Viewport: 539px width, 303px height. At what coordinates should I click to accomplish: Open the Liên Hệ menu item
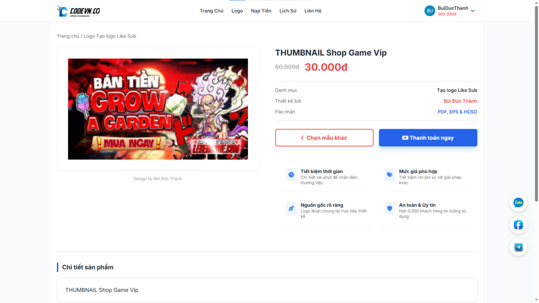[x=313, y=11]
